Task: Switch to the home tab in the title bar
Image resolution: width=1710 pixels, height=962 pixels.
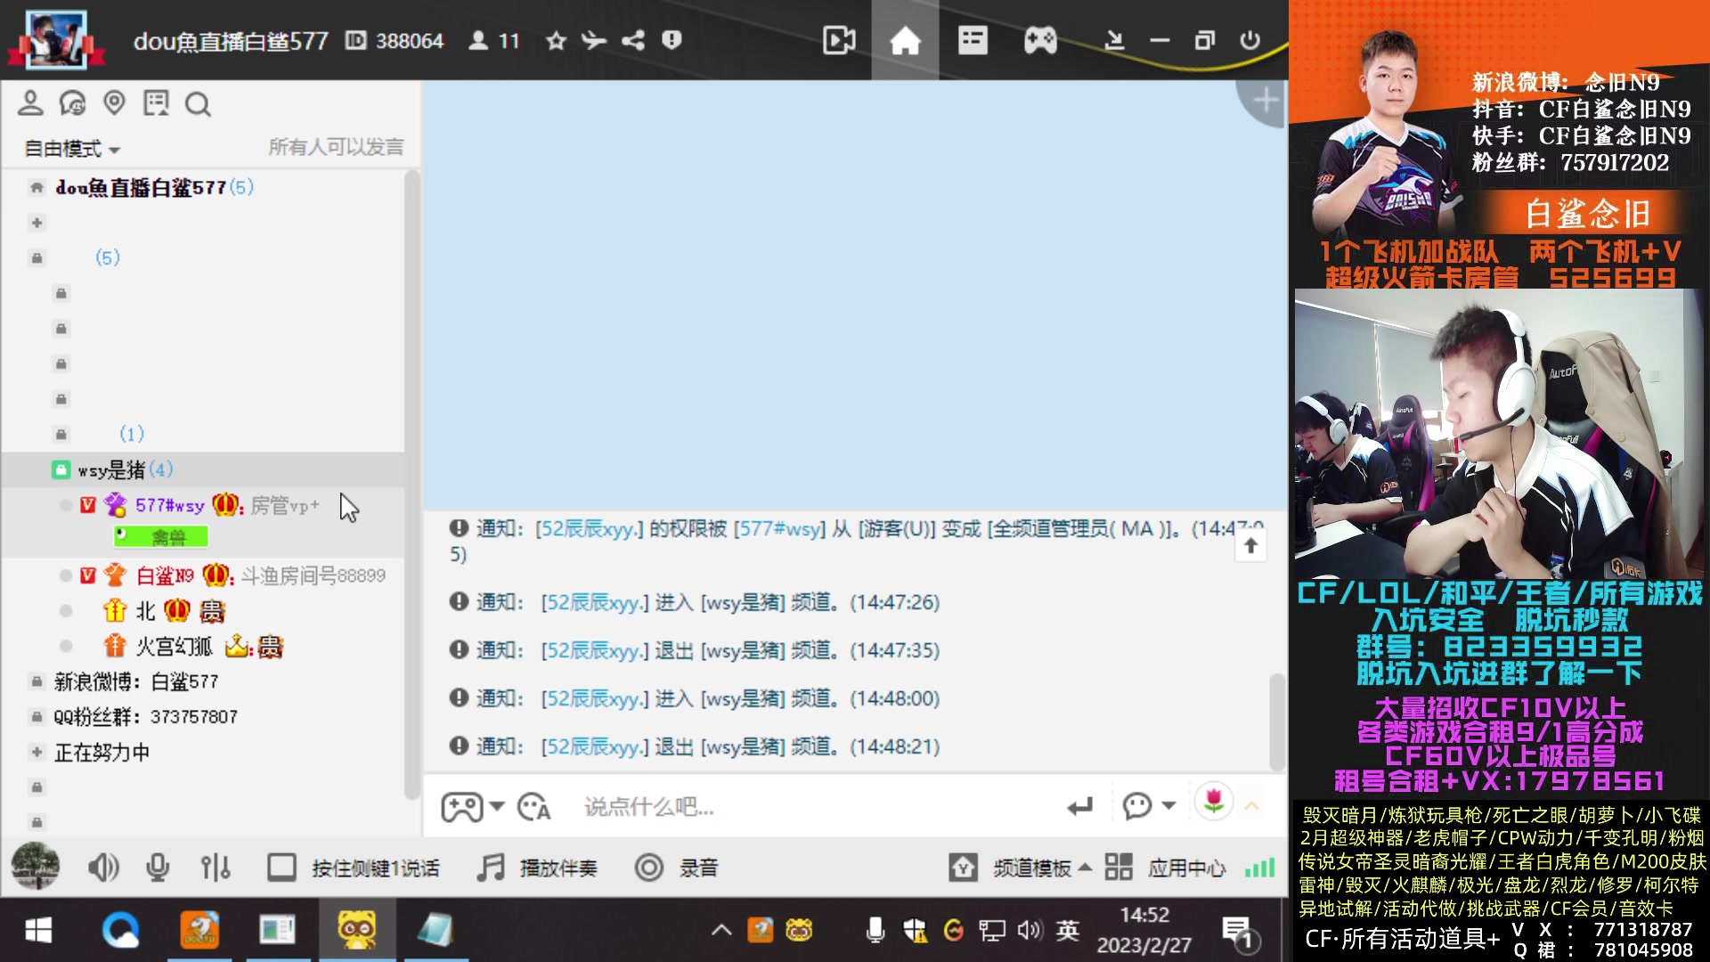Action: tap(905, 40)
